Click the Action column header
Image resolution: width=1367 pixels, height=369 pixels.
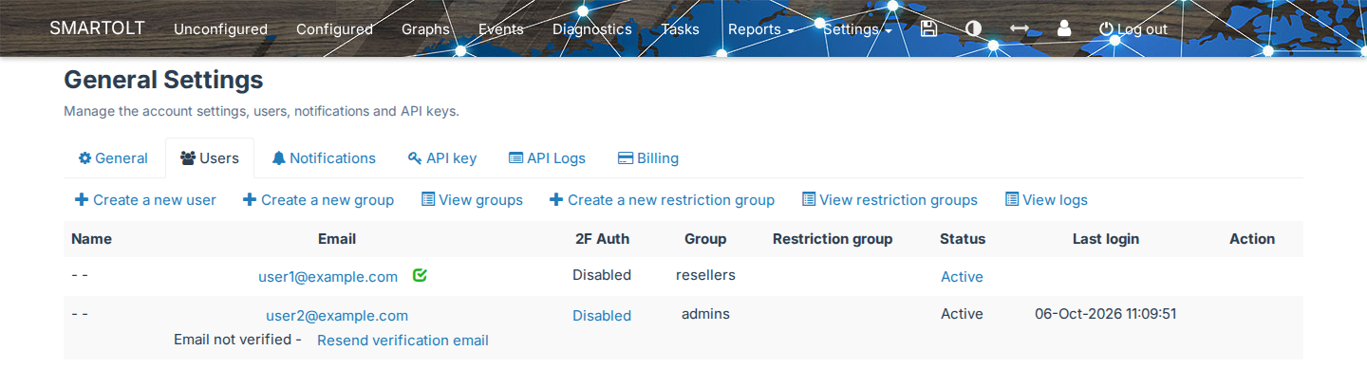coord(1252,239)
